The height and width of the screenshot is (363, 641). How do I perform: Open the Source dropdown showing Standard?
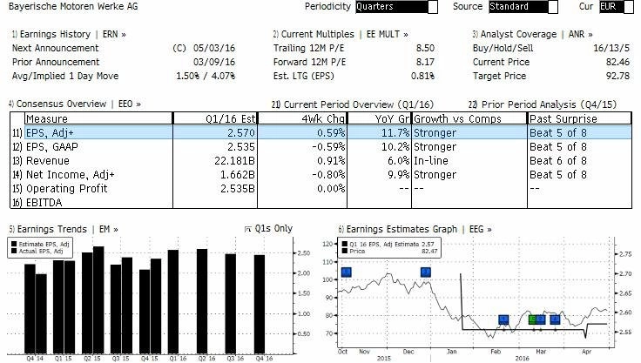tap(523, 7)
